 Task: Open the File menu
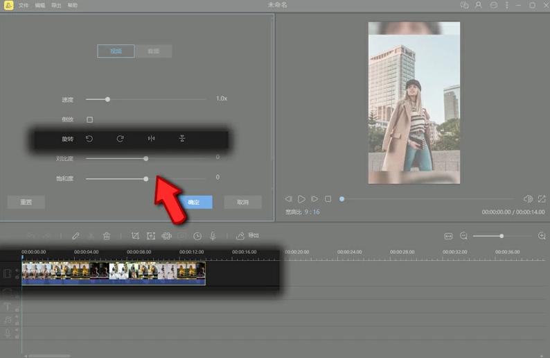(24, 6)
